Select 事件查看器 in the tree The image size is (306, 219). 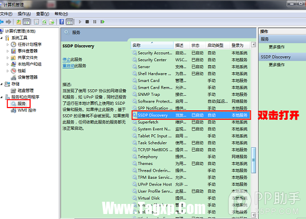click(27, 51)
